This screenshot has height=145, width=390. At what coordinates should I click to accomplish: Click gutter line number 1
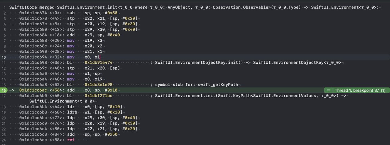(5, 7)
